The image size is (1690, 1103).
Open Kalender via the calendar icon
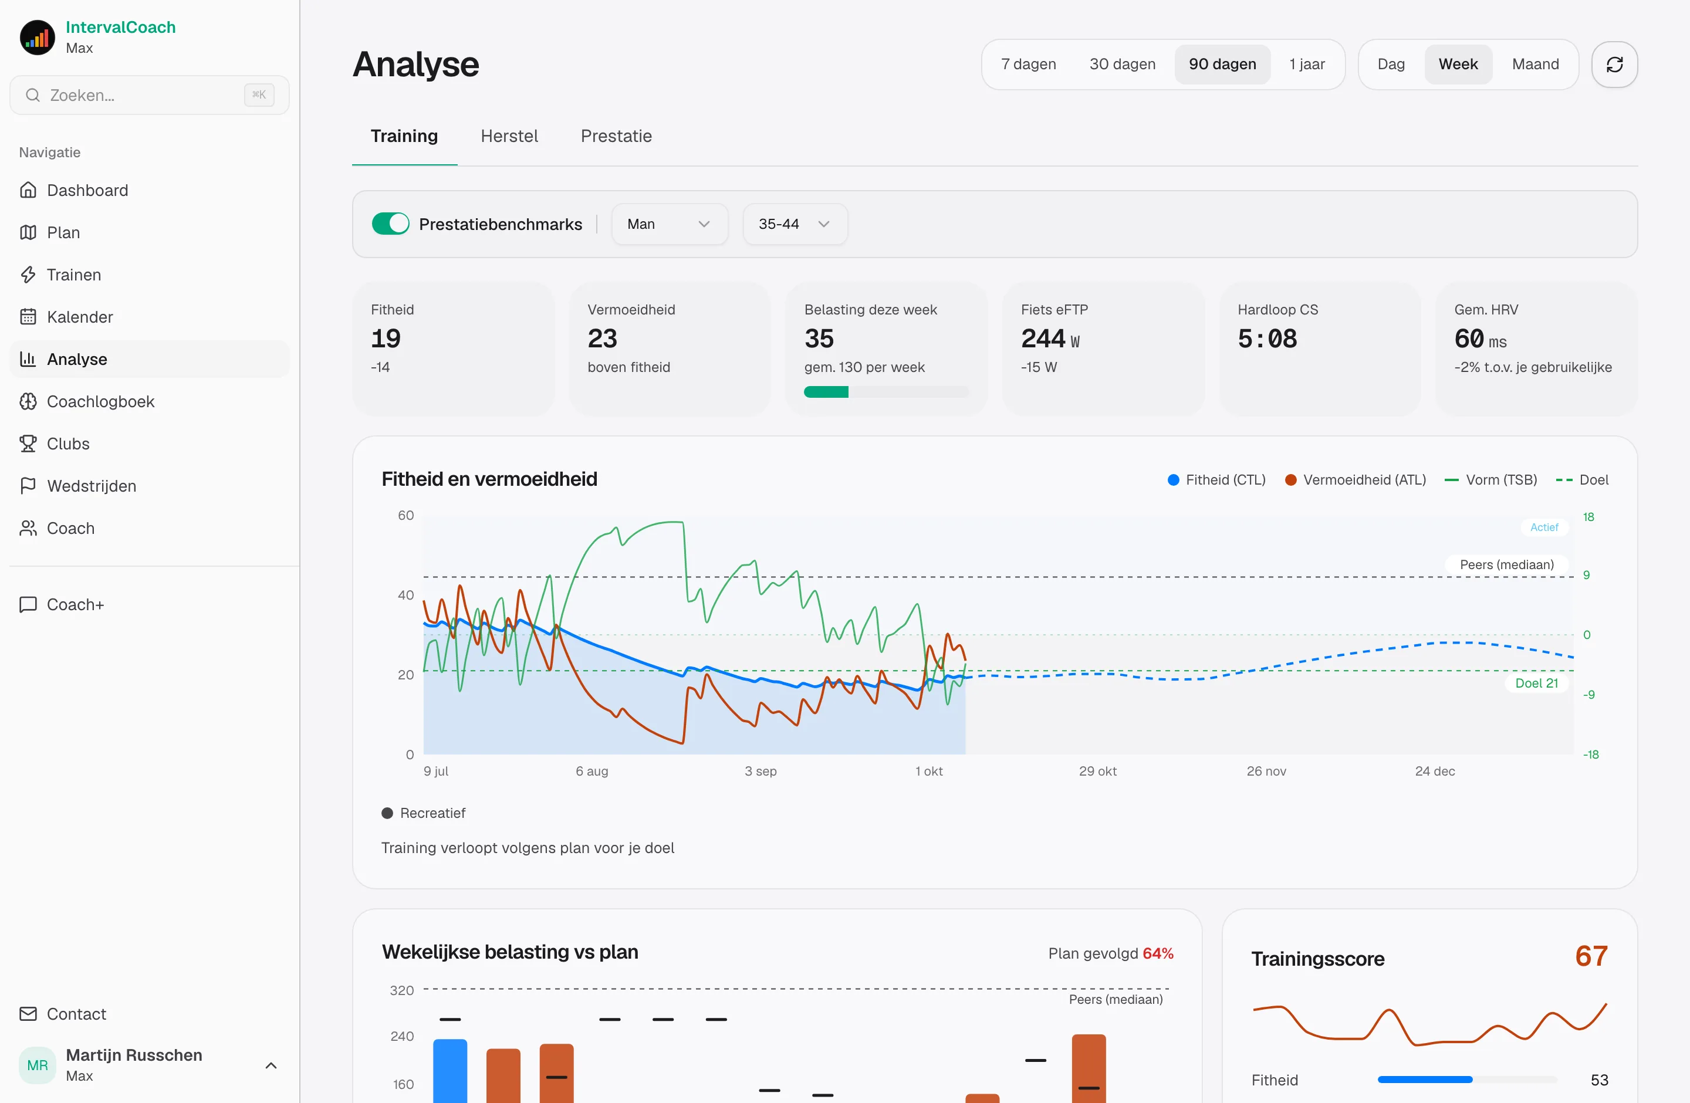28,317
